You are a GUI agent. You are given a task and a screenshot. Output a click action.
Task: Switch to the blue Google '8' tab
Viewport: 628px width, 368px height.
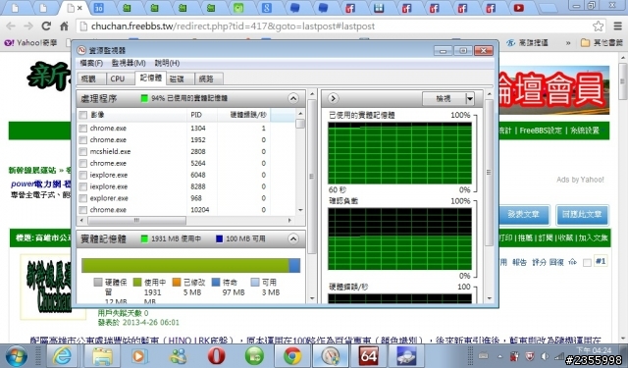267,8
